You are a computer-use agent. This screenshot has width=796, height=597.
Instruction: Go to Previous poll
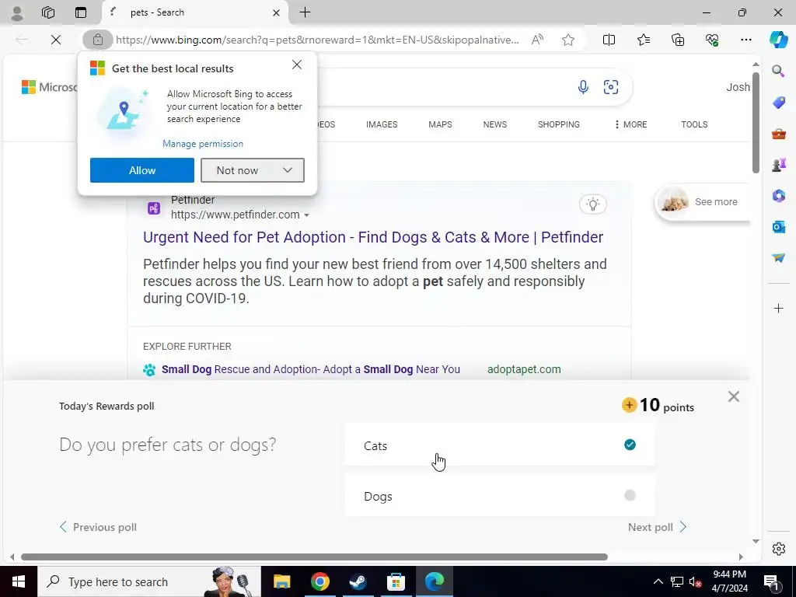click(98, 527)
